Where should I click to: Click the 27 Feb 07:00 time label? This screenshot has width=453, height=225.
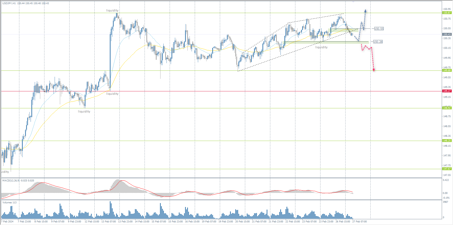[359, 222]
